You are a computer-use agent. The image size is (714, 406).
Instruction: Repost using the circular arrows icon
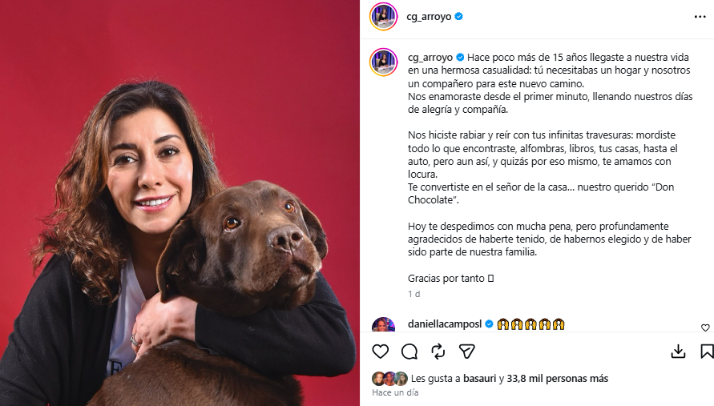point(438,352)
